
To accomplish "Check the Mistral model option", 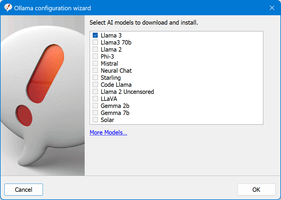I will coord(95,63).
